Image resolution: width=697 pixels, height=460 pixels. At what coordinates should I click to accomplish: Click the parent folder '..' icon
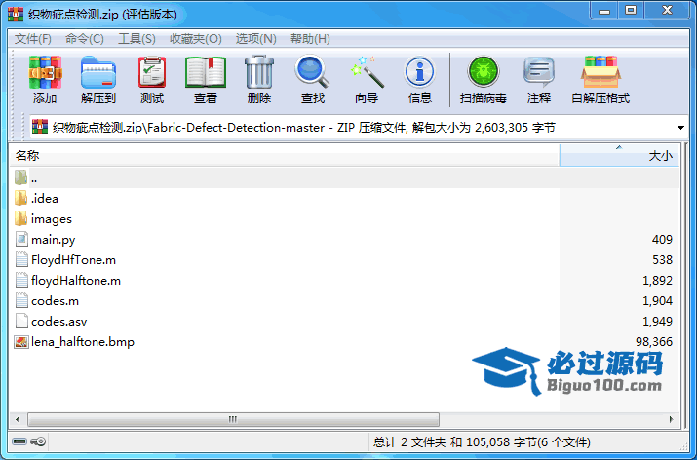point(20,177)
